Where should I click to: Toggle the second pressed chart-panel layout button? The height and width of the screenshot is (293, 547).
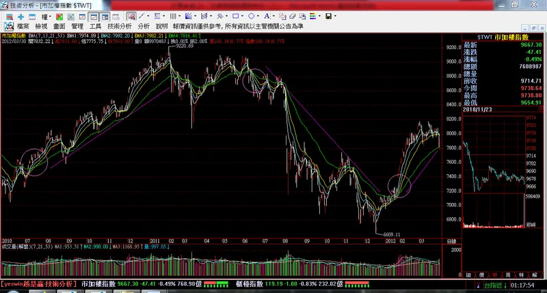click(x=105, y=16)
